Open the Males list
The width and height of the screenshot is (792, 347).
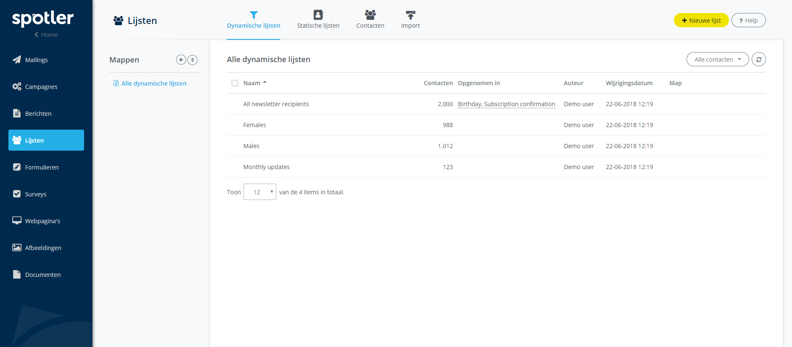point(251,146)
